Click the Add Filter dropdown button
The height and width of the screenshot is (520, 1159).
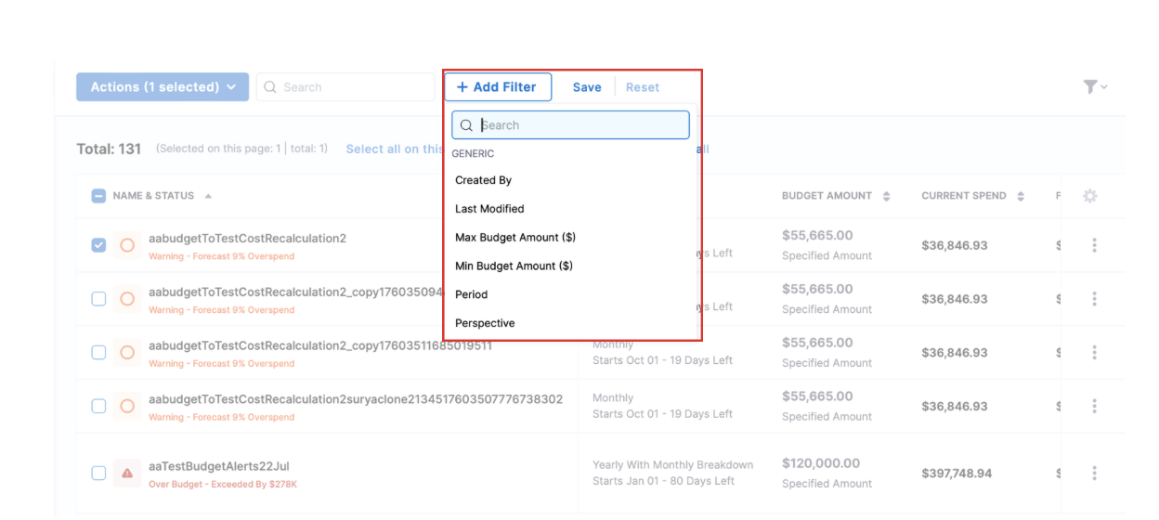[x=497, y=87]
